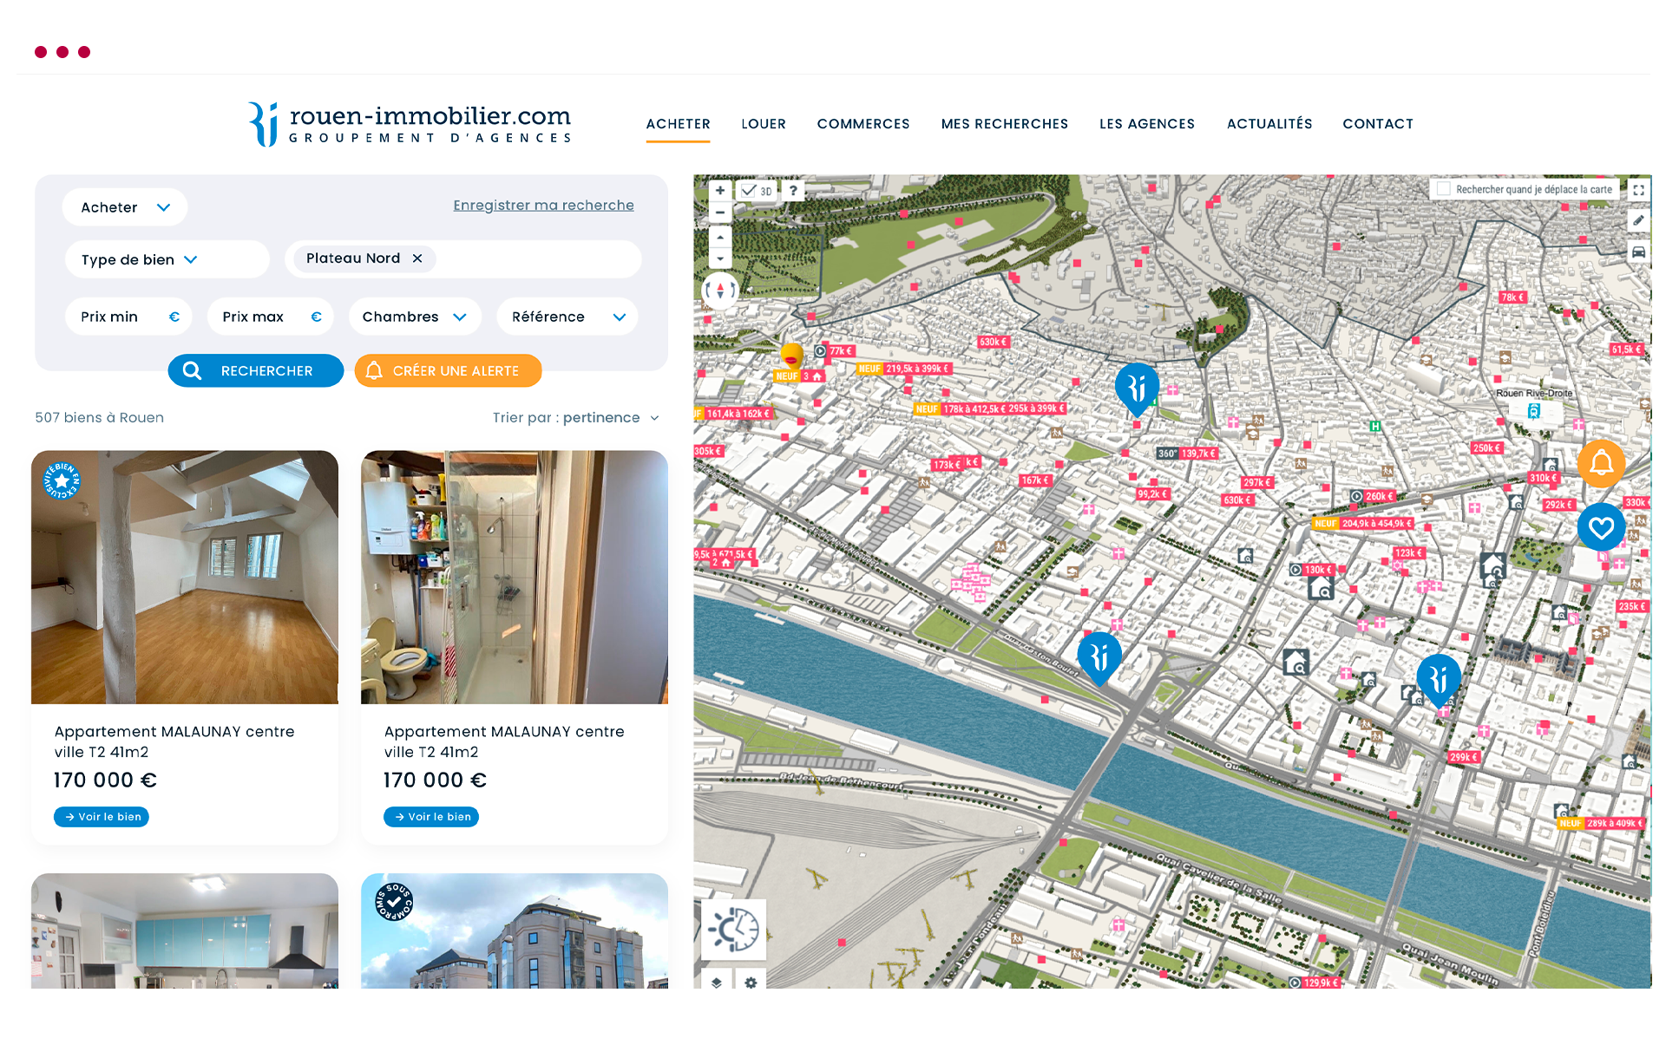Toggle the 3D map view checkbox
Viewport: 1666px width, 1058px height.
pyautogui.click(x=747, y=191)
